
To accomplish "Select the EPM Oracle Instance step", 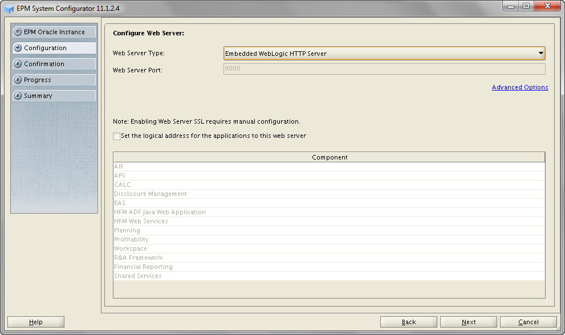I will (x=54, y=32).
